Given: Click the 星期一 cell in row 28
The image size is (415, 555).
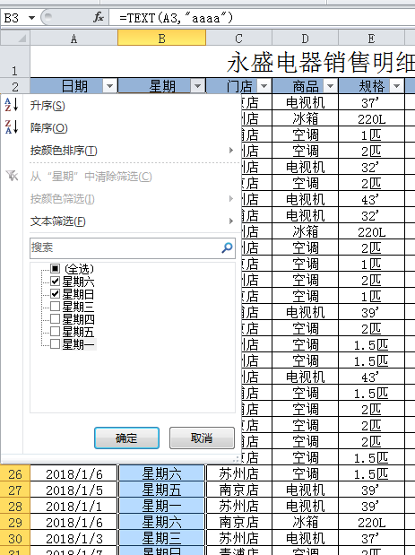Looking at the screenshot, I should pyautogui.click(x=161, y=506).
